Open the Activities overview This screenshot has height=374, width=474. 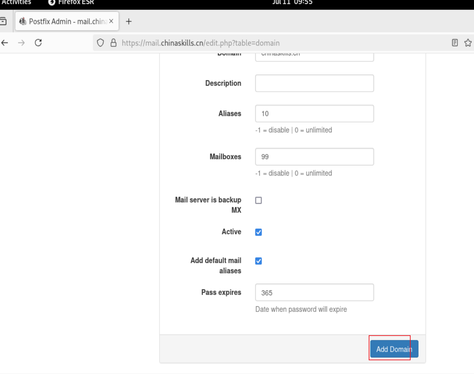tap(16, 2)
